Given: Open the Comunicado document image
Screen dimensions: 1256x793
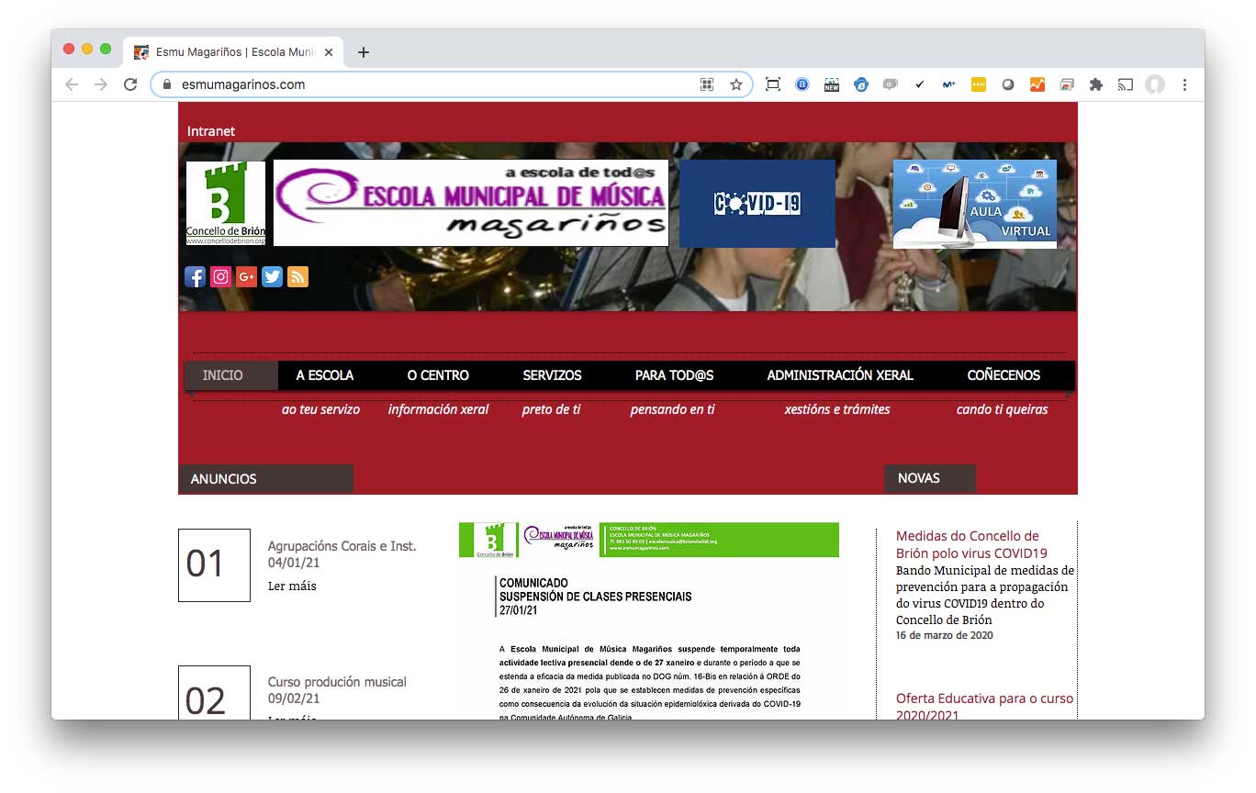Looking at the screenshot, I should click(x=649, y=620).
